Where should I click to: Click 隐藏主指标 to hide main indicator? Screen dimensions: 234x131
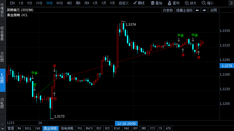pyautogui.click(x=184, y=10)
